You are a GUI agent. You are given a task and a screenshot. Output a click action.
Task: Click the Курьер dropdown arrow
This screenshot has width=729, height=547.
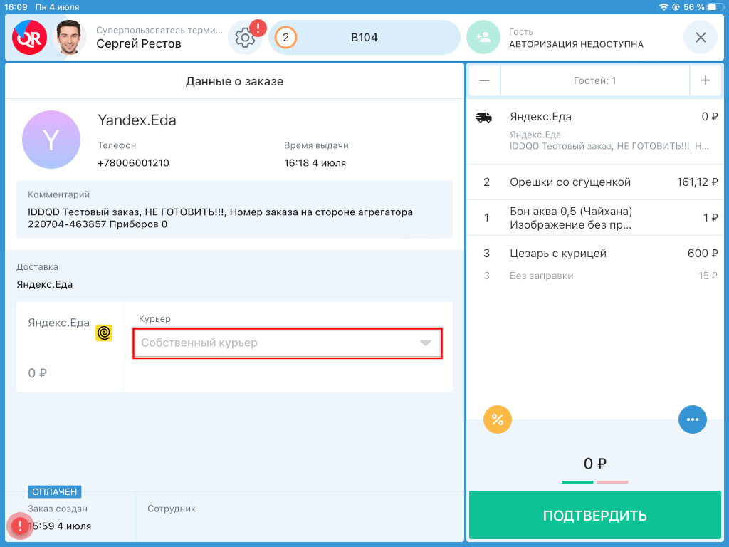426,343
